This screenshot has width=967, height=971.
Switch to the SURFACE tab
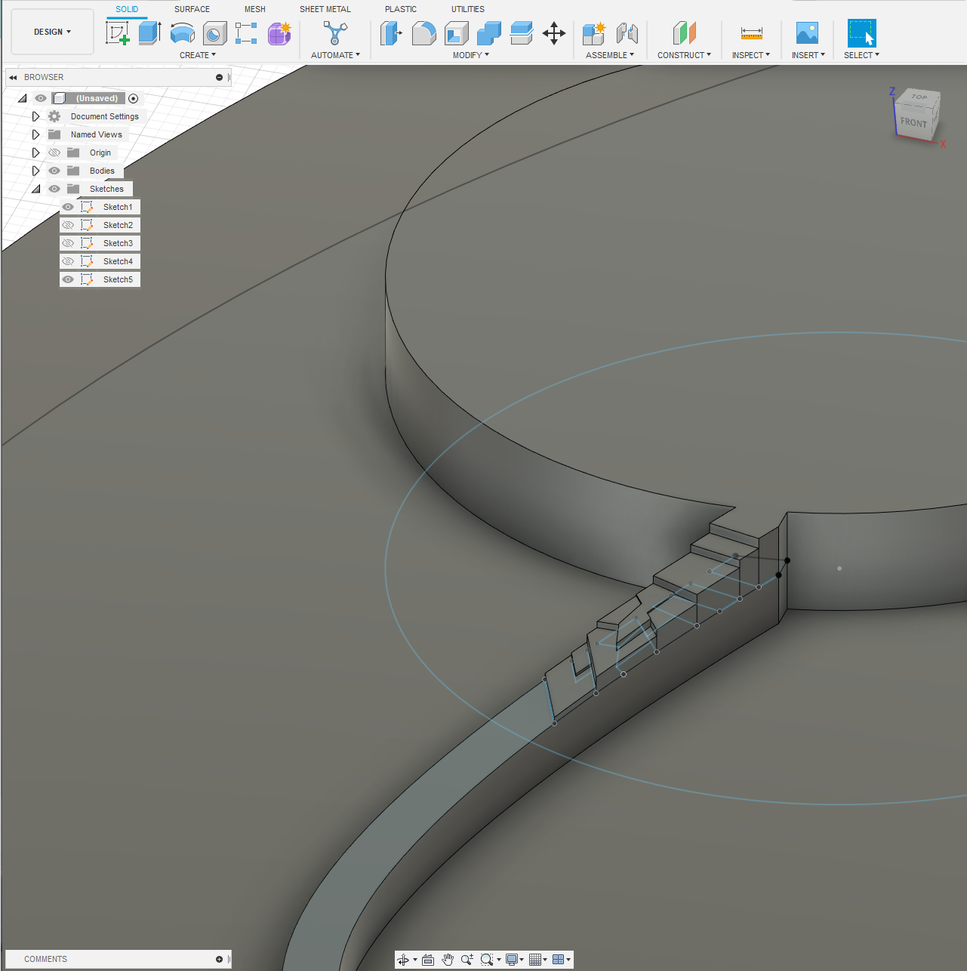click(x=192, y=9)
